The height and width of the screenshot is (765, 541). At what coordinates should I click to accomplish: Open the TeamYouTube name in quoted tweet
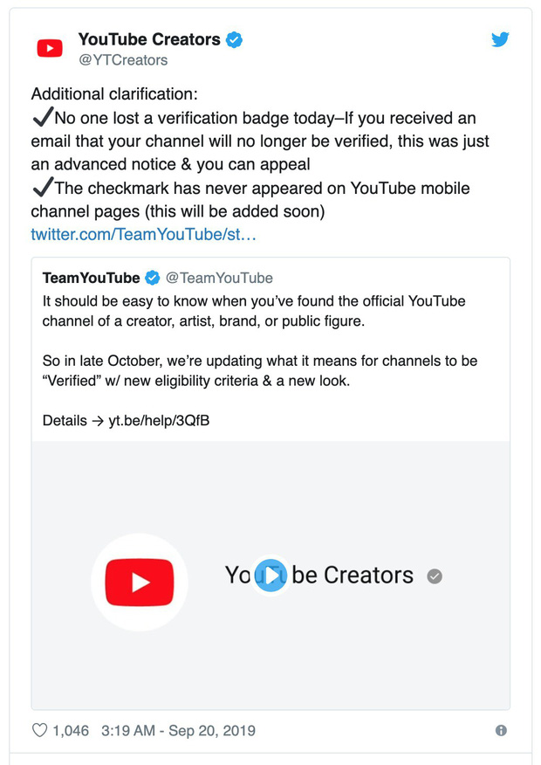pos(91,278)
